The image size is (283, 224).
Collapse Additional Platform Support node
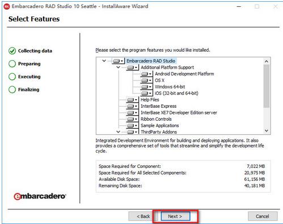click(118, 67)
